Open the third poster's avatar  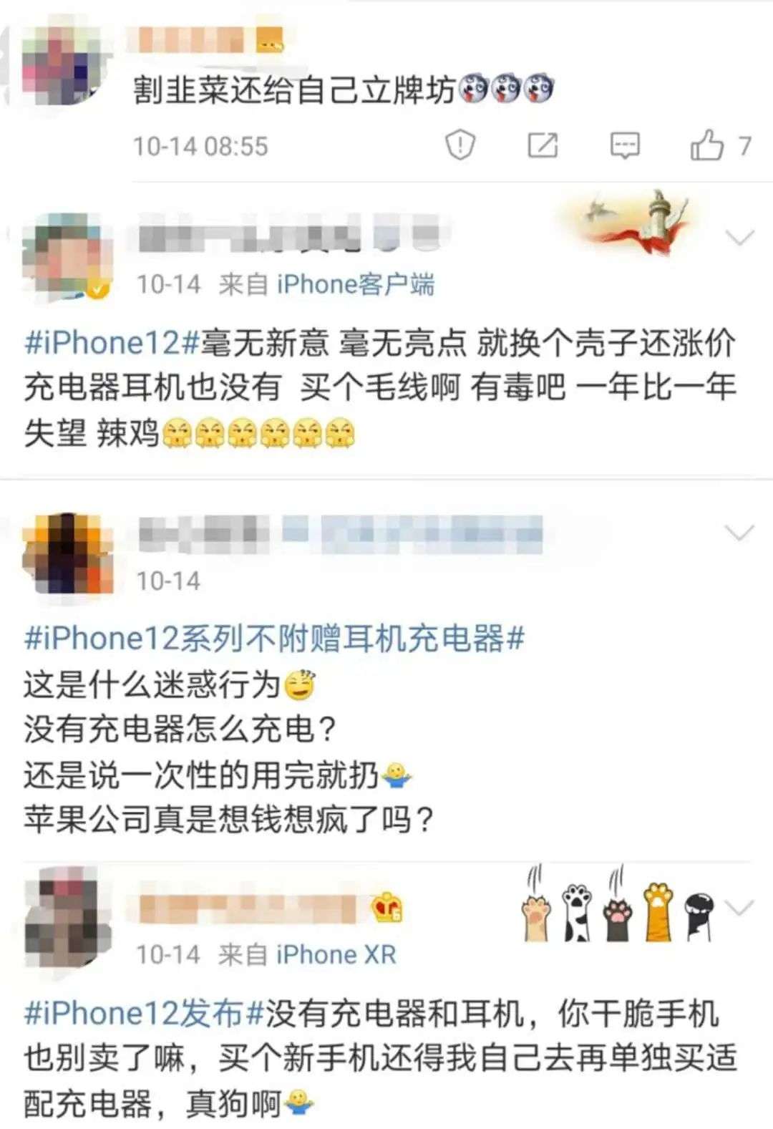(69, 552)
